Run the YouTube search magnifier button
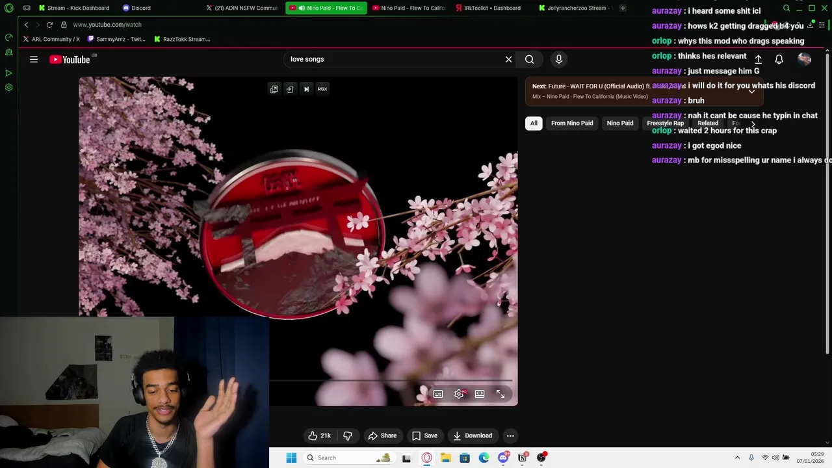Viewport: 832px width, 468px height. [530, 59]
